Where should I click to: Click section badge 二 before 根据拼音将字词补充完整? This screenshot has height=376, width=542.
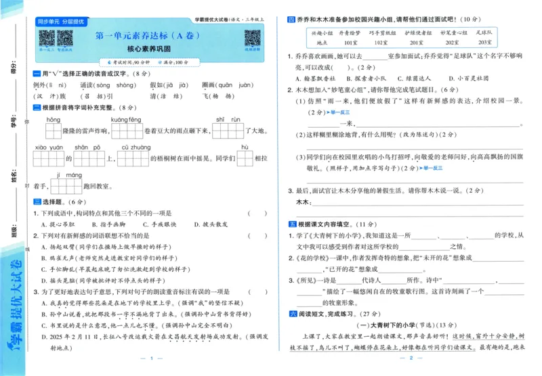pos(37,108)
